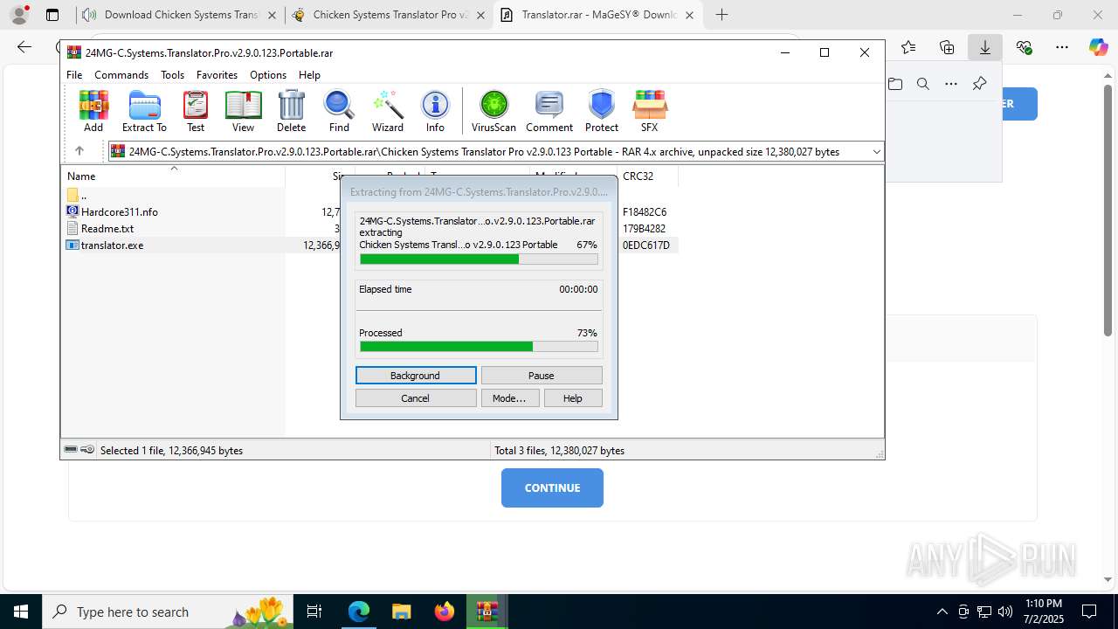
Task: Cancel the extraction
Action: pos(416,398)
